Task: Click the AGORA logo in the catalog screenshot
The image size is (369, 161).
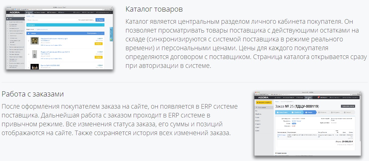Action: point(14,12)
